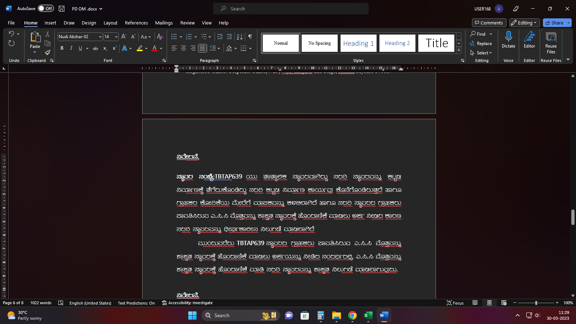This screenshot has height=324, width=576.
Task: Toggle italic formatting
Action: point(71,48)
